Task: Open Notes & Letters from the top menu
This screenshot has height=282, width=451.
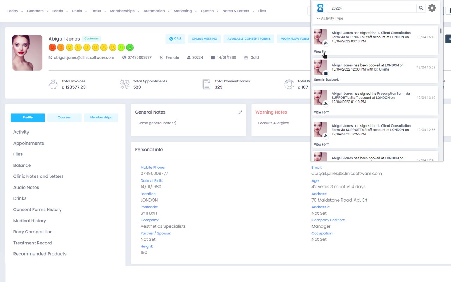Action: click(x=236, y=11)
